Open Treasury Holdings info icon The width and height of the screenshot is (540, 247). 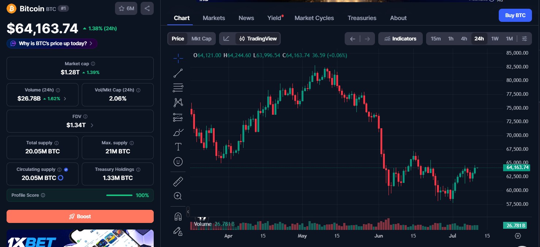[x=138, y=169]
